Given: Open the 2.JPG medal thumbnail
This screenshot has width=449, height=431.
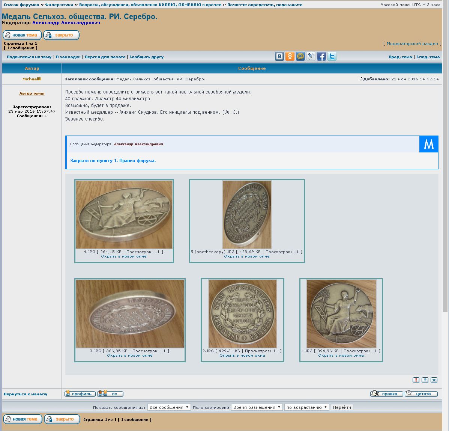Looking at the screenshot, I should click(x=242, y=313).
